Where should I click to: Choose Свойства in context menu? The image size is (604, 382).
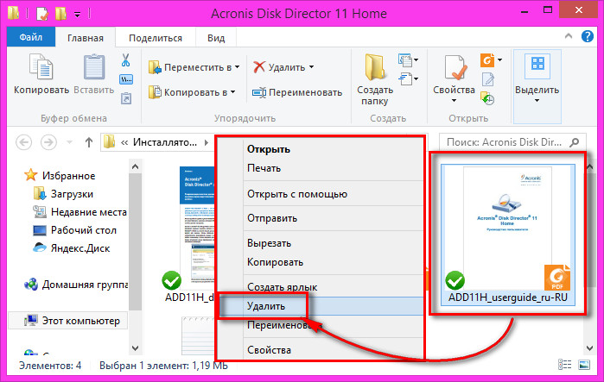pyautogui.click(x=269, y=350)
